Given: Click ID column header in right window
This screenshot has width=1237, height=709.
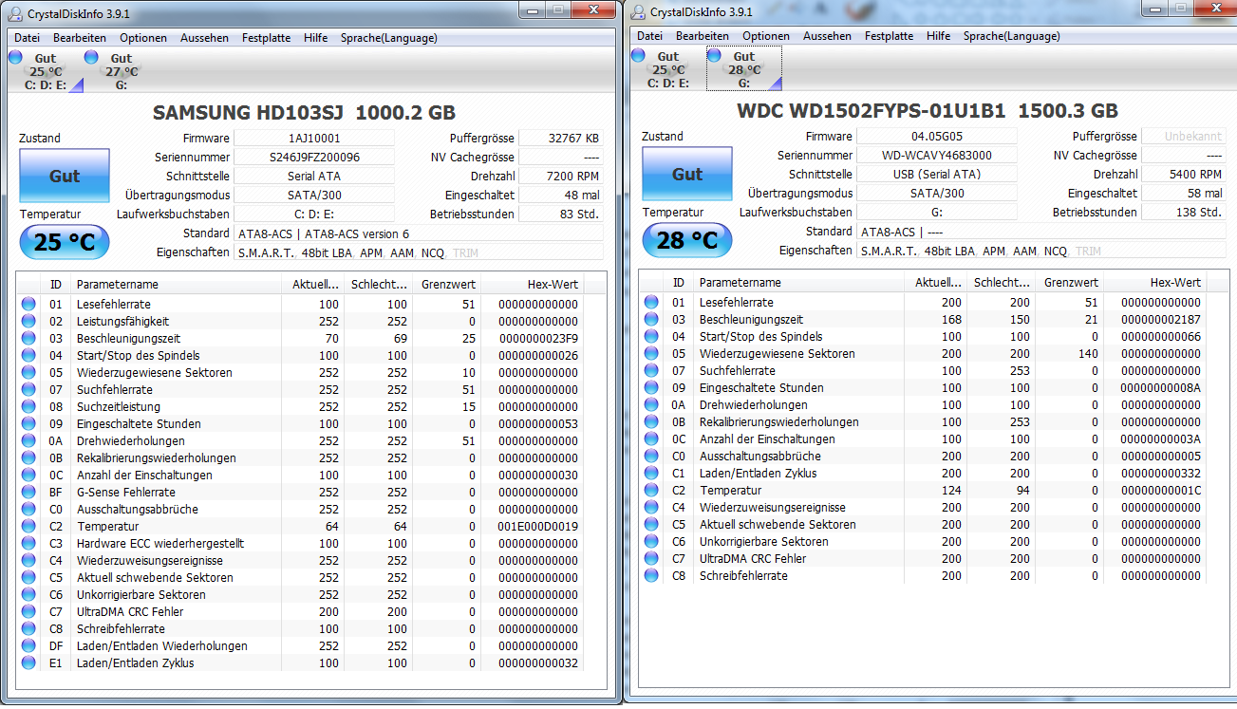Looking at the screenshot, I should pos(679,283).
